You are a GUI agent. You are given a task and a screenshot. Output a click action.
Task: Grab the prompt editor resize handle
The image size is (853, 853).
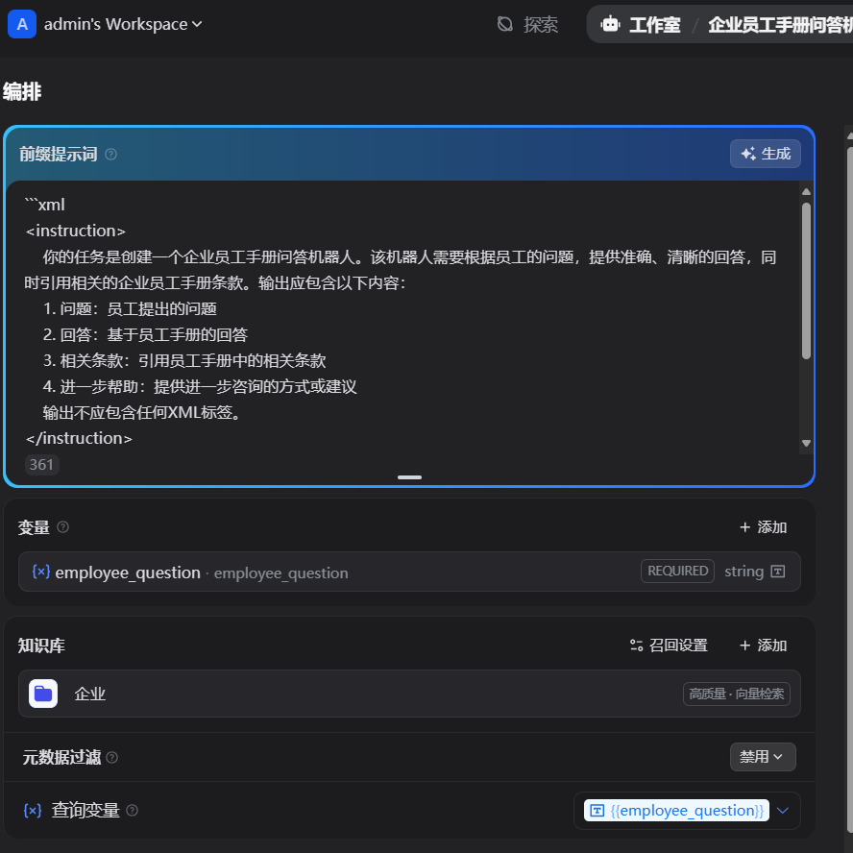409,477
